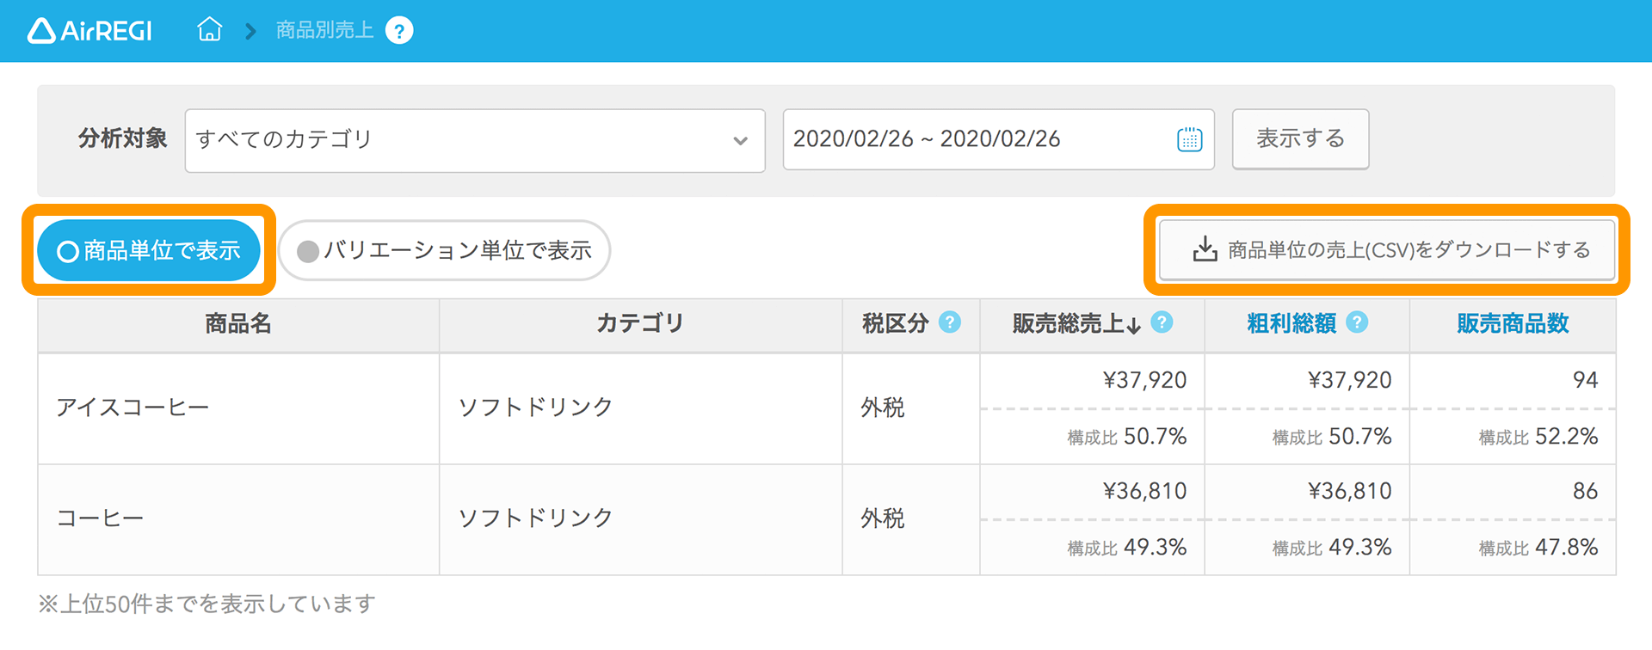The image size is (1652, 650).
Task: Open the calendar date picker icon
Action: point(1189,139)
